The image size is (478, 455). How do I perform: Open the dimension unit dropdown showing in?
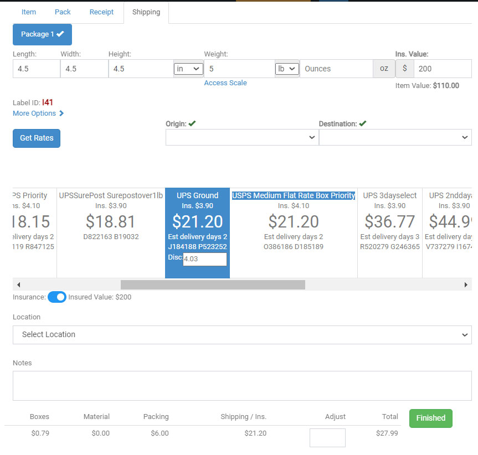tap(188, 69)
